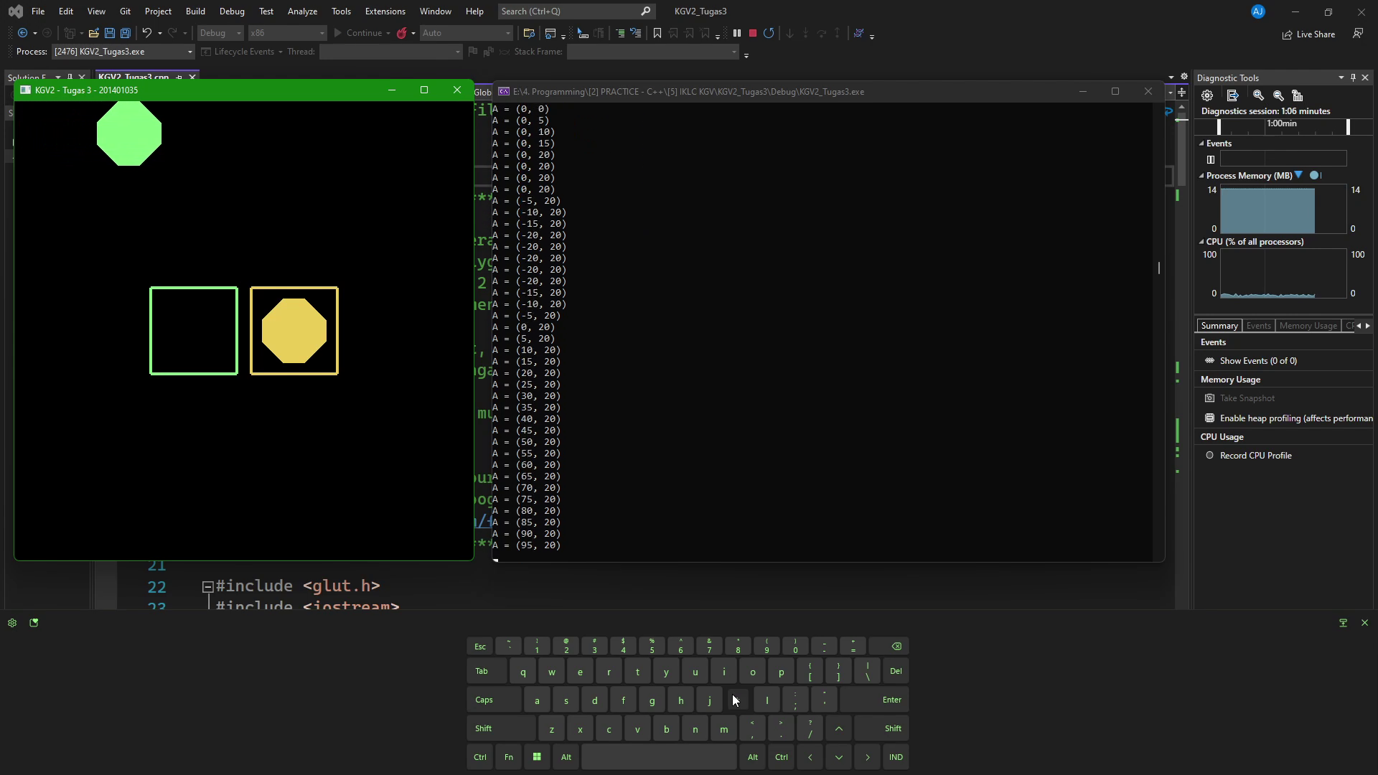Pause execution with Break All icon

(x=737, y=33)
